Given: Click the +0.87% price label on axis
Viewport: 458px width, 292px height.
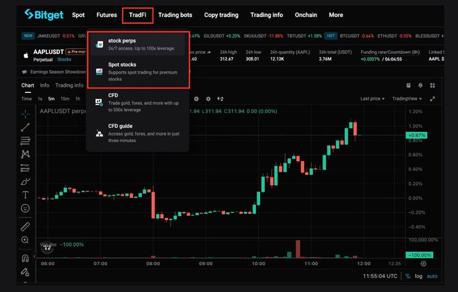Looking at the screenshot, I should 416,135.
